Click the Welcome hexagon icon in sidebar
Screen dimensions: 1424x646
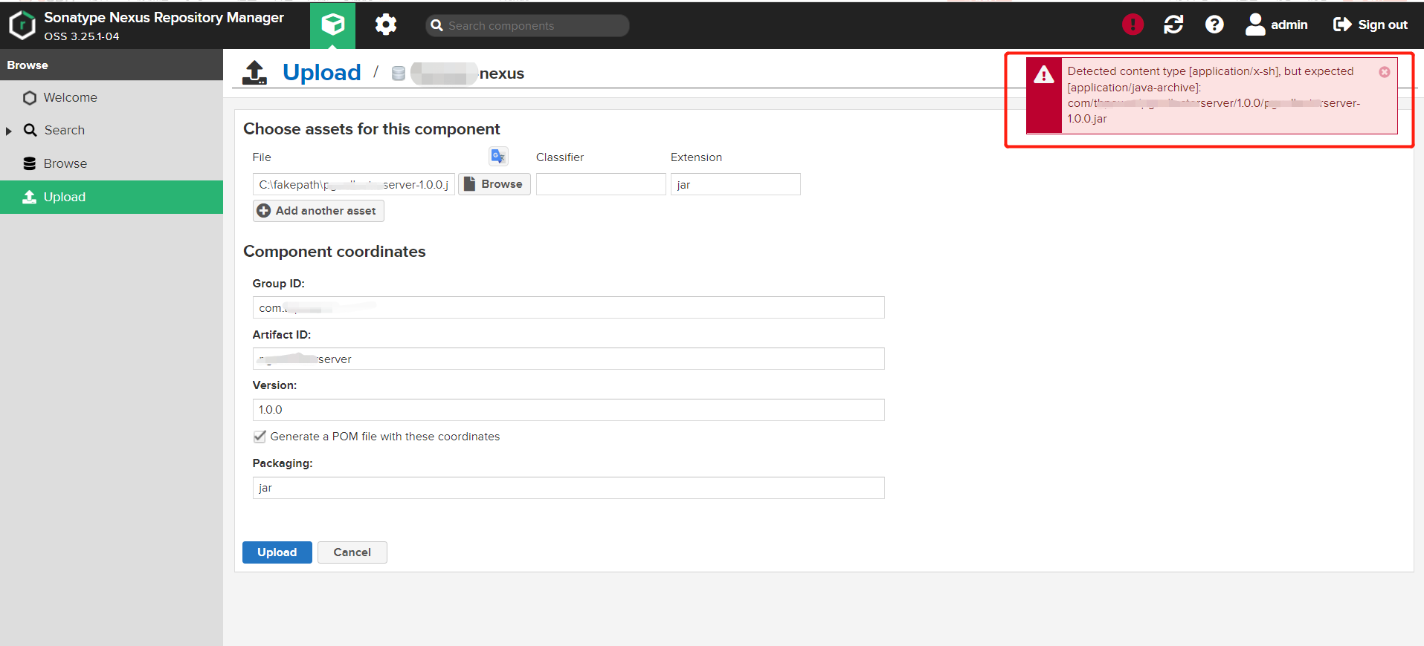point(30,98)
